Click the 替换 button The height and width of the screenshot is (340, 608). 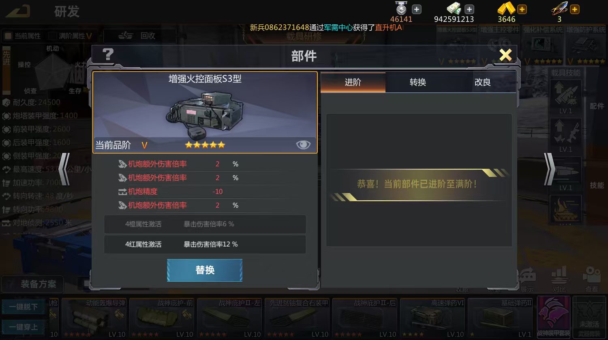[205, 270]
